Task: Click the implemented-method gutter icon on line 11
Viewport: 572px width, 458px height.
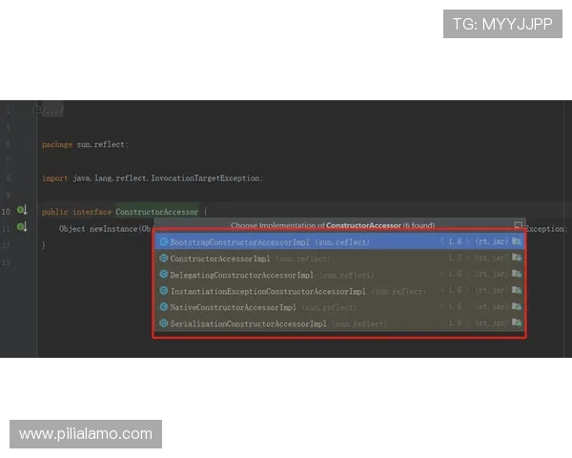Action: pos(22,227)
